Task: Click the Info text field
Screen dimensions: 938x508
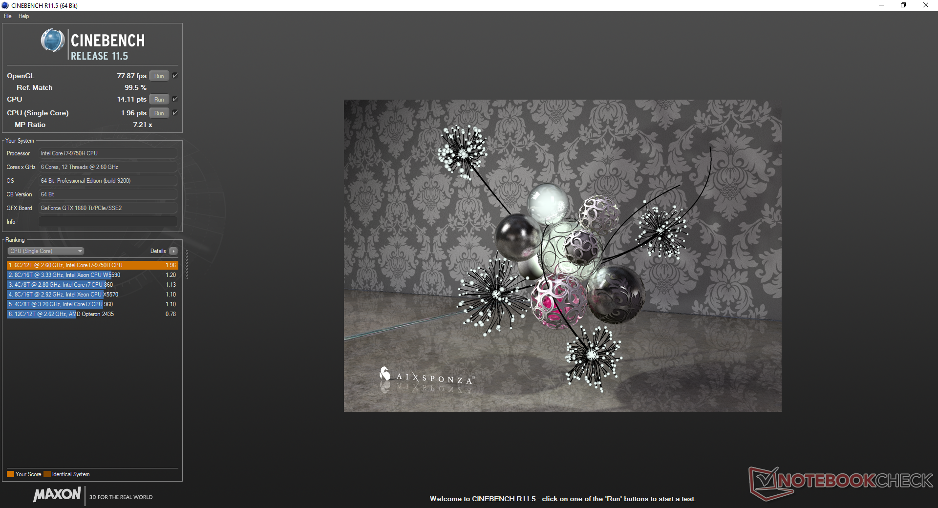Action: pos(107,222)
